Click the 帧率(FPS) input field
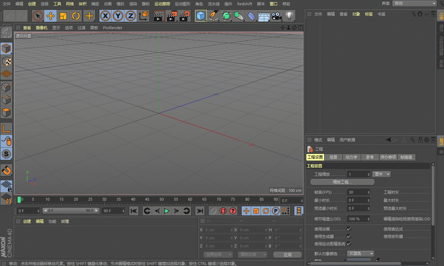 [x=357, y=192]
